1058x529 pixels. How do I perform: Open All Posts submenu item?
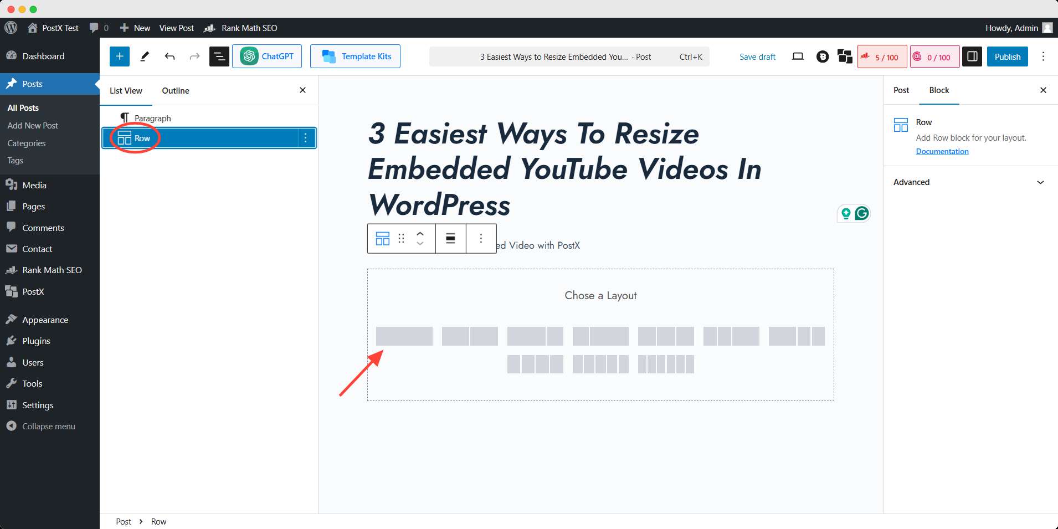[23, 108]
